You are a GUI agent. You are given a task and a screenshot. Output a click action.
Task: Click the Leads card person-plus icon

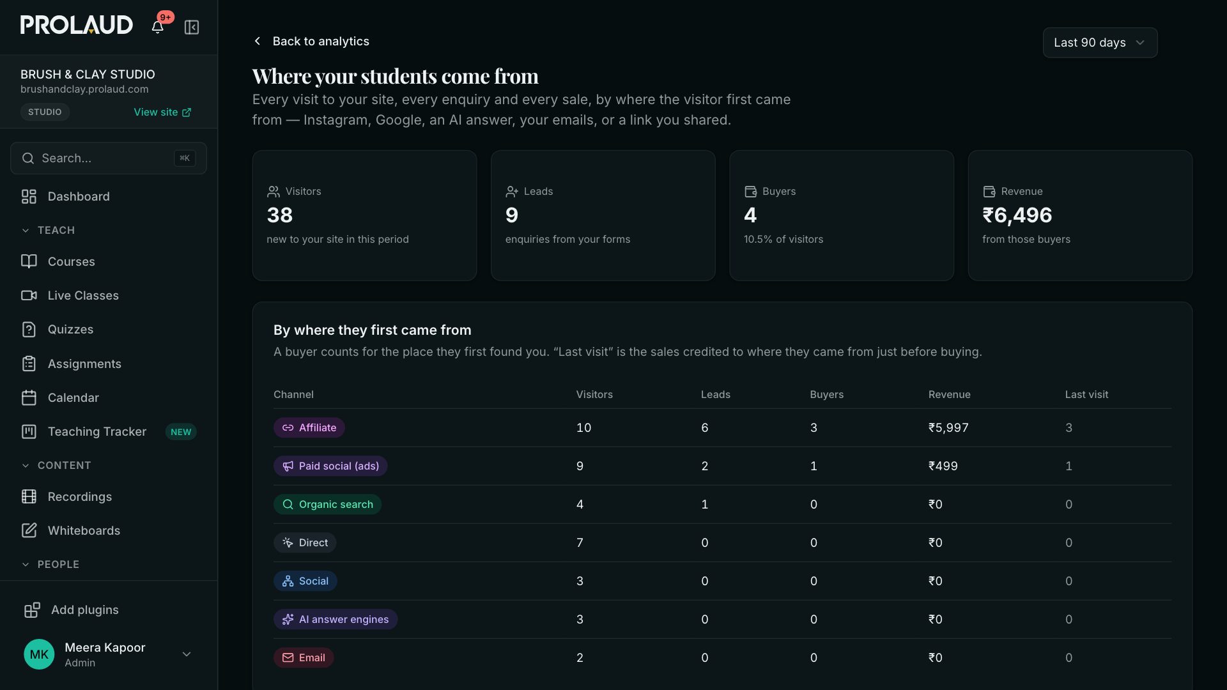(512, 192)
